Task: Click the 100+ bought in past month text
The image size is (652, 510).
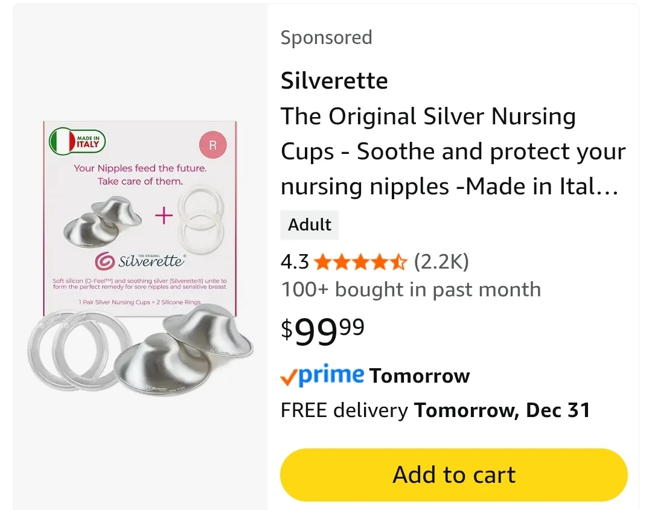Action: point(411,290)
